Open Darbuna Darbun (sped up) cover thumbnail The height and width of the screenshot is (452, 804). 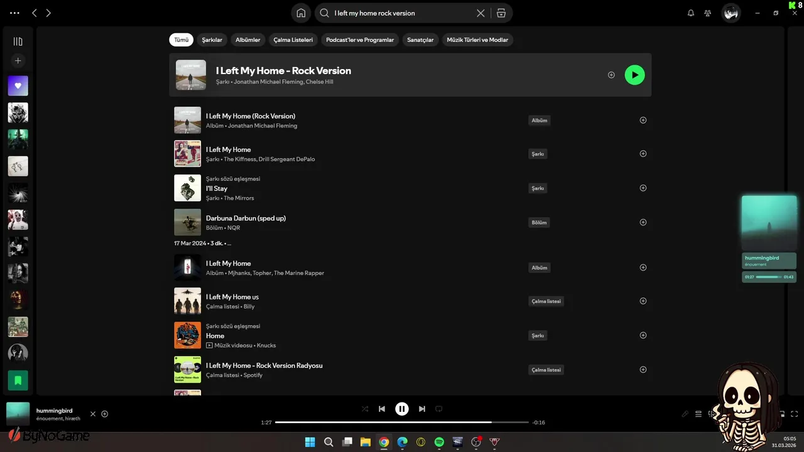coord(187,222)
